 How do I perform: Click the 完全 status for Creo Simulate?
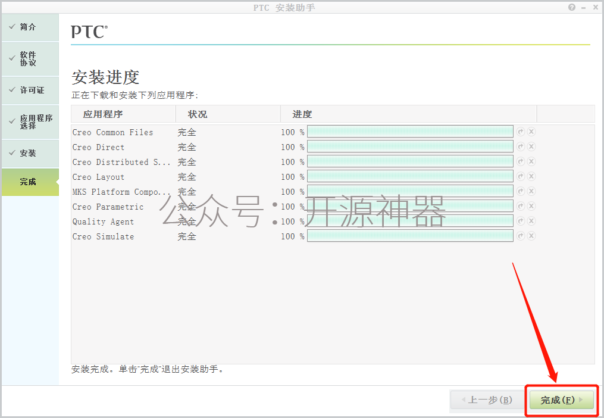point(187,236)
